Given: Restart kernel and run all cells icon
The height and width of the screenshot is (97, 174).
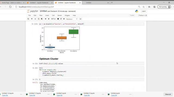Looking at the screenshot, I should [64, 19].
